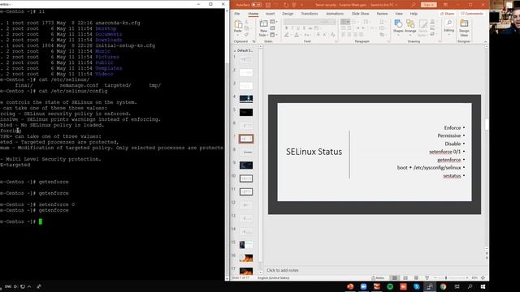Viewport: 520px width, 292px height.
Task: Select Slide Sorter view icon
Action: [x=405, y=277]
